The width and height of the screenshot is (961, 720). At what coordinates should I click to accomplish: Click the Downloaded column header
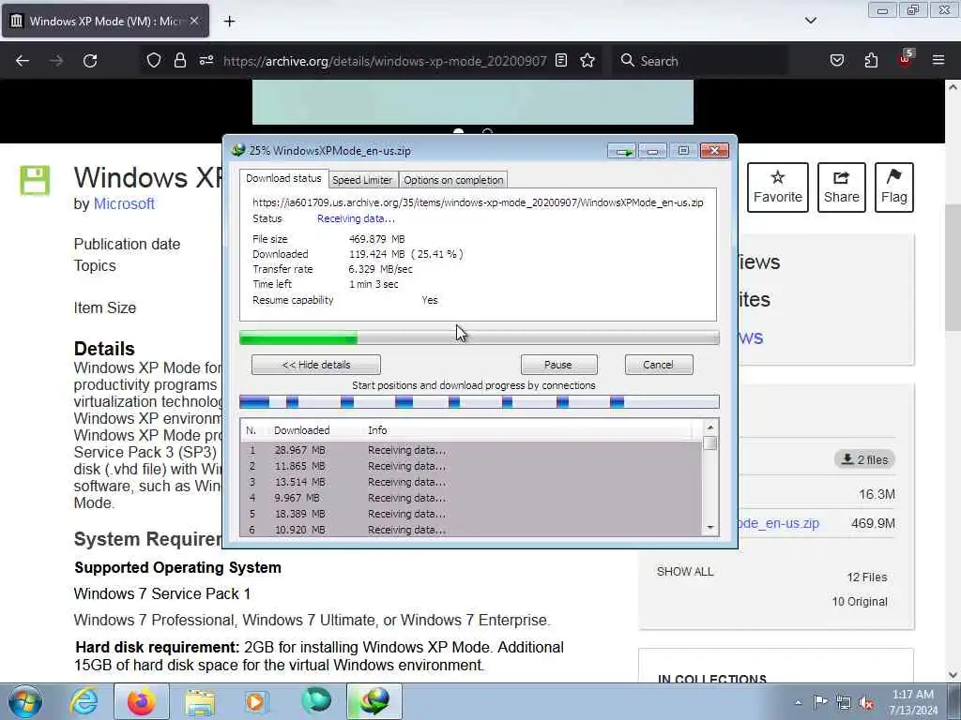pyautogui.click(x=302, y=430)
